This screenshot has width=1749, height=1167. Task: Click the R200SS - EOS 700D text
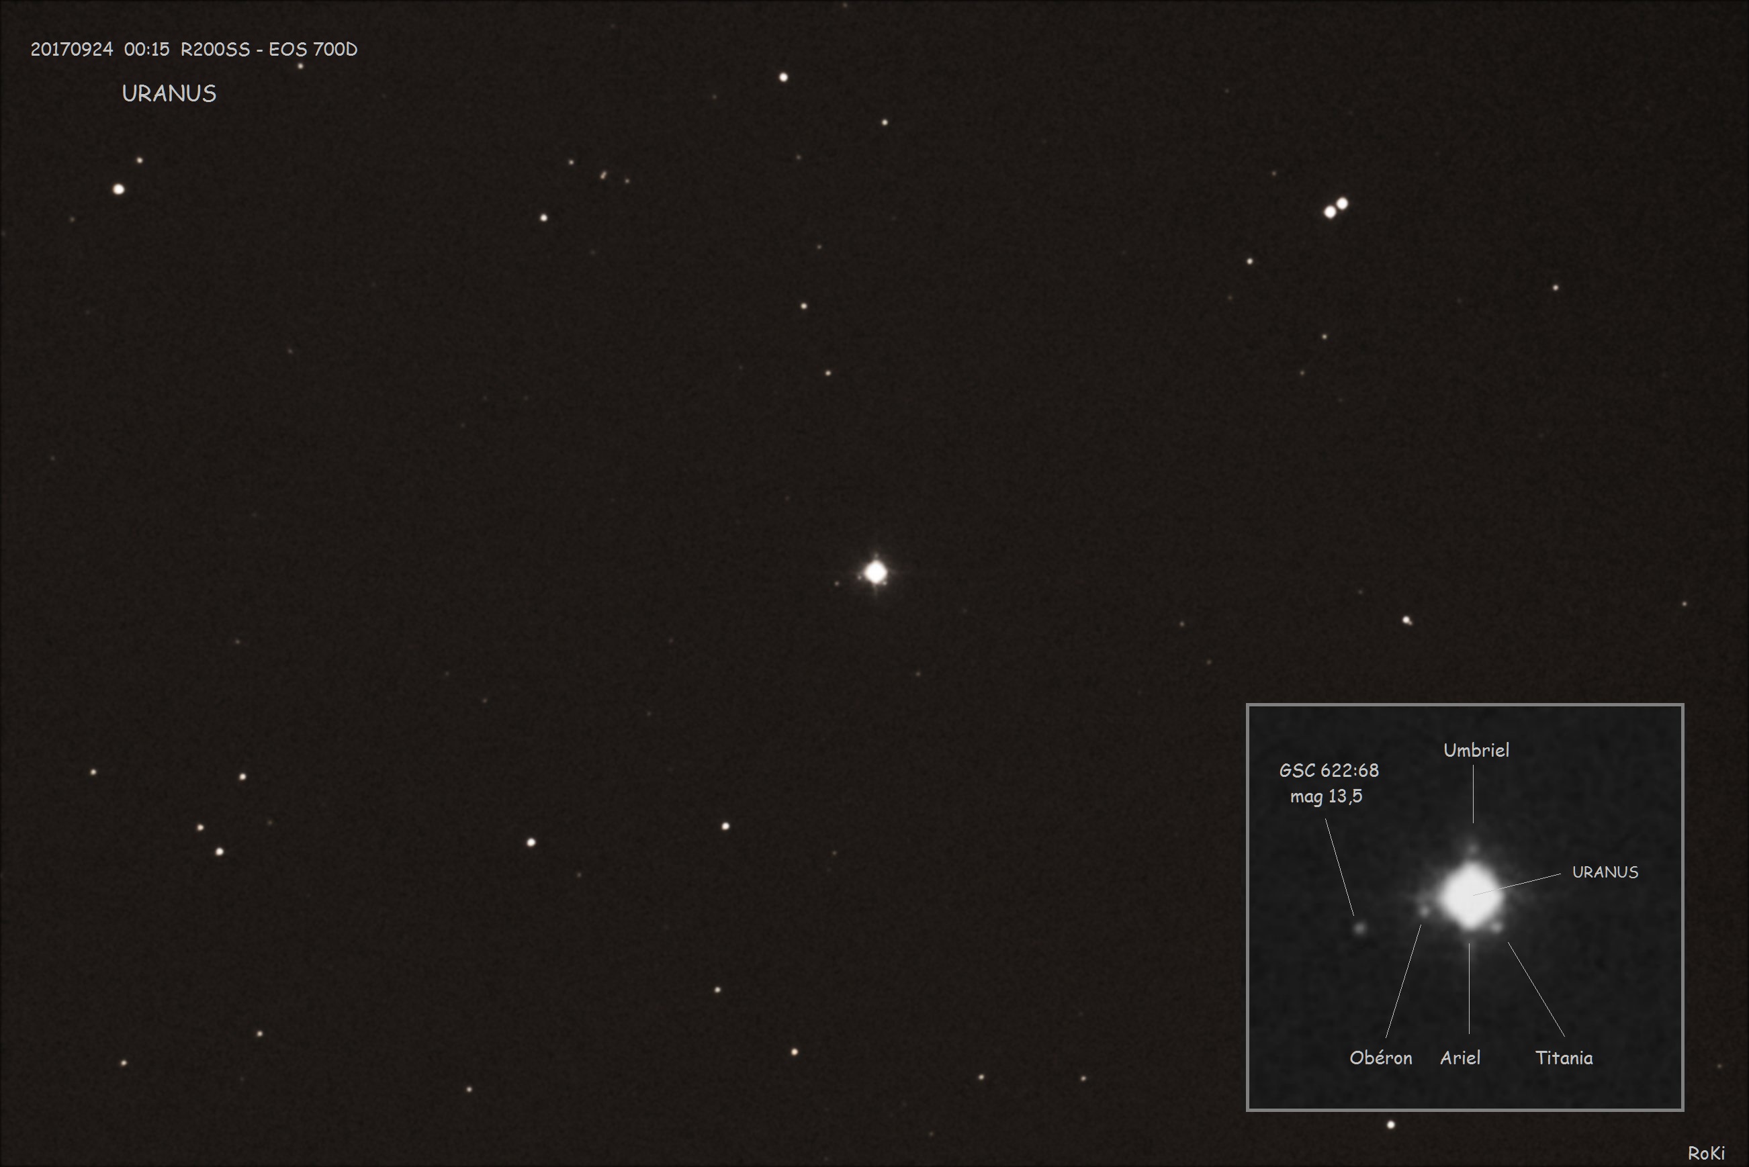(269, 49)
